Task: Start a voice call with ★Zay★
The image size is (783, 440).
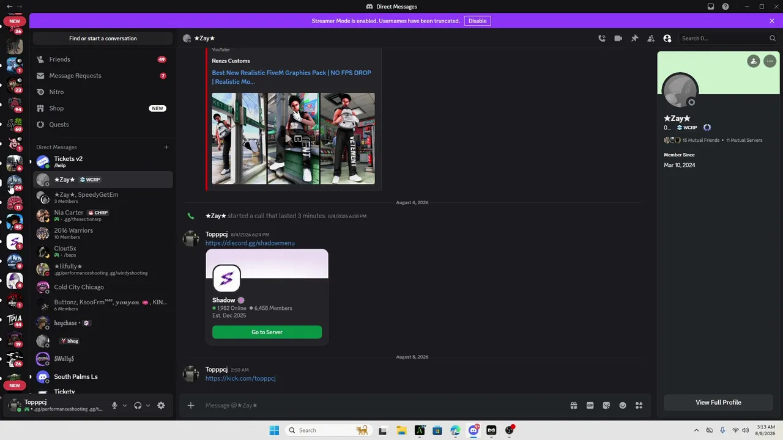Action: click(x=602, y=38)
